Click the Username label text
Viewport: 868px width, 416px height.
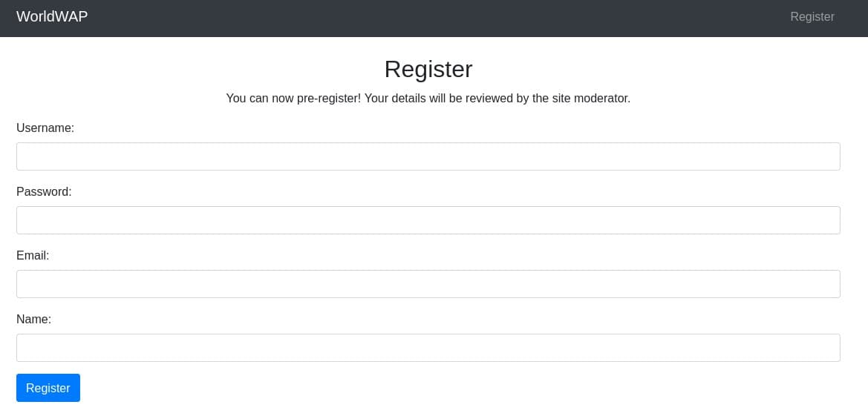[45, 128]
